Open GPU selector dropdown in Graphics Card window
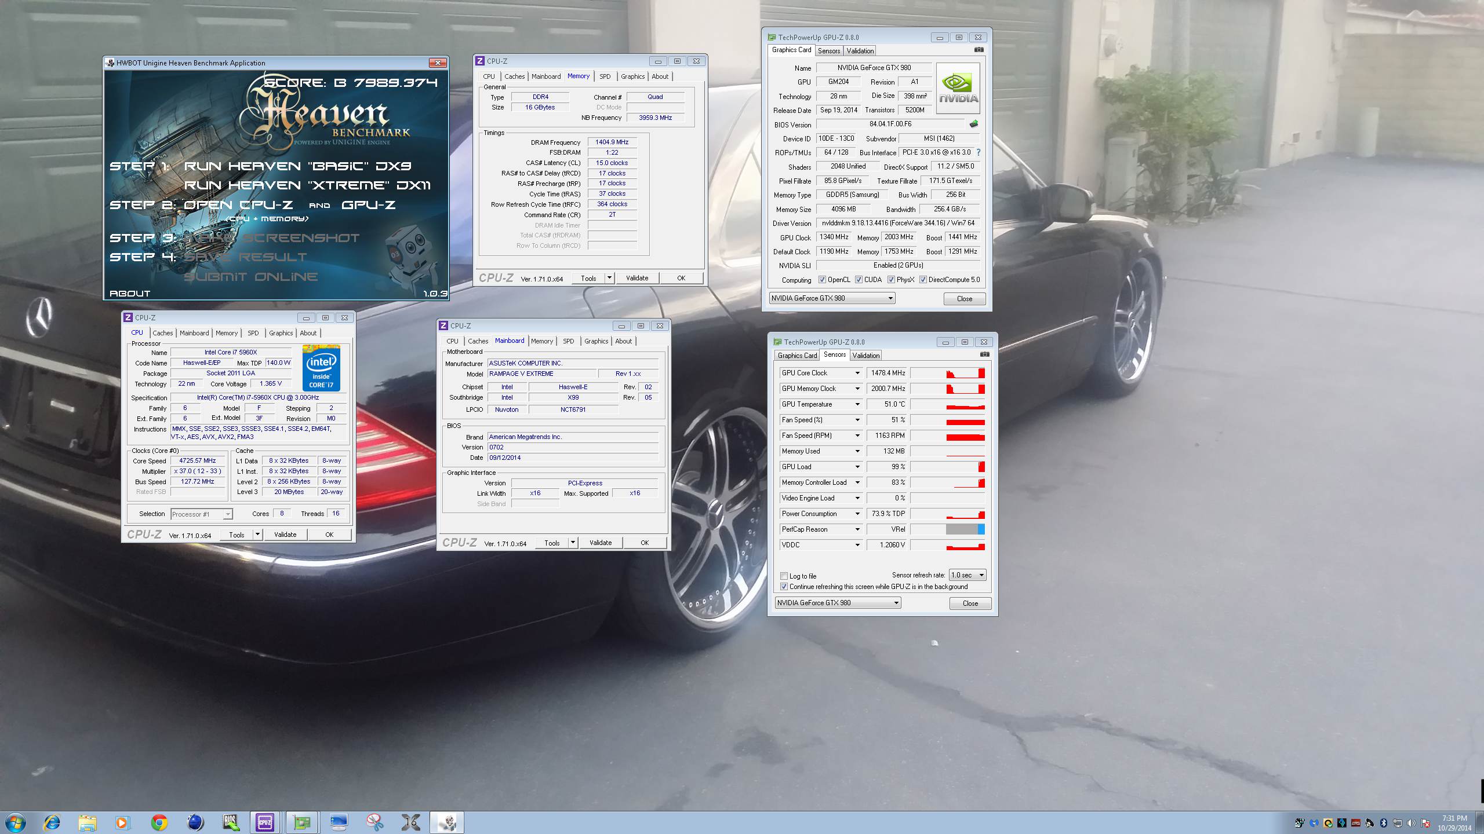This screenshot has height=834, width=1484. point(832,298)
